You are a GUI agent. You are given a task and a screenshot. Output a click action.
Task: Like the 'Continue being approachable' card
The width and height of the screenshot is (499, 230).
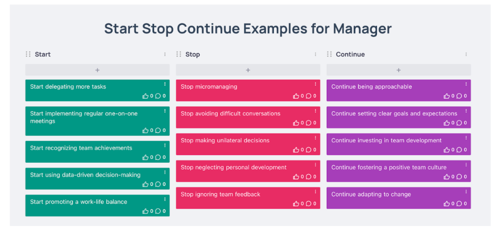pos(447,96)
